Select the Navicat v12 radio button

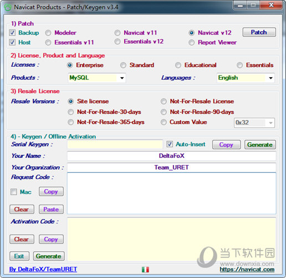[192, 33]
